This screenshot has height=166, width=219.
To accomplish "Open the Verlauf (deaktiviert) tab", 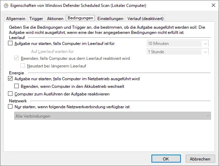I will [x=145, y=18].
